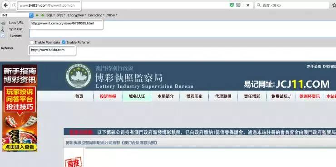Open the 域名认证 nav tab
The image size is (336, 167).
(x=137, y=96)
